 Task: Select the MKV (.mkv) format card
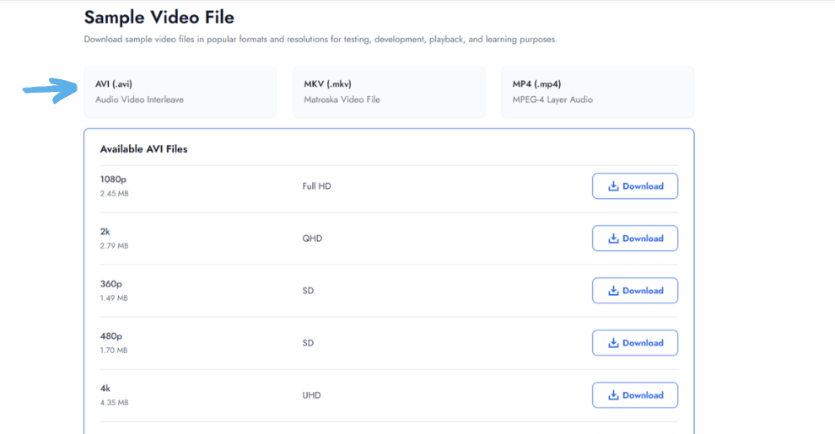pos(389,92)
